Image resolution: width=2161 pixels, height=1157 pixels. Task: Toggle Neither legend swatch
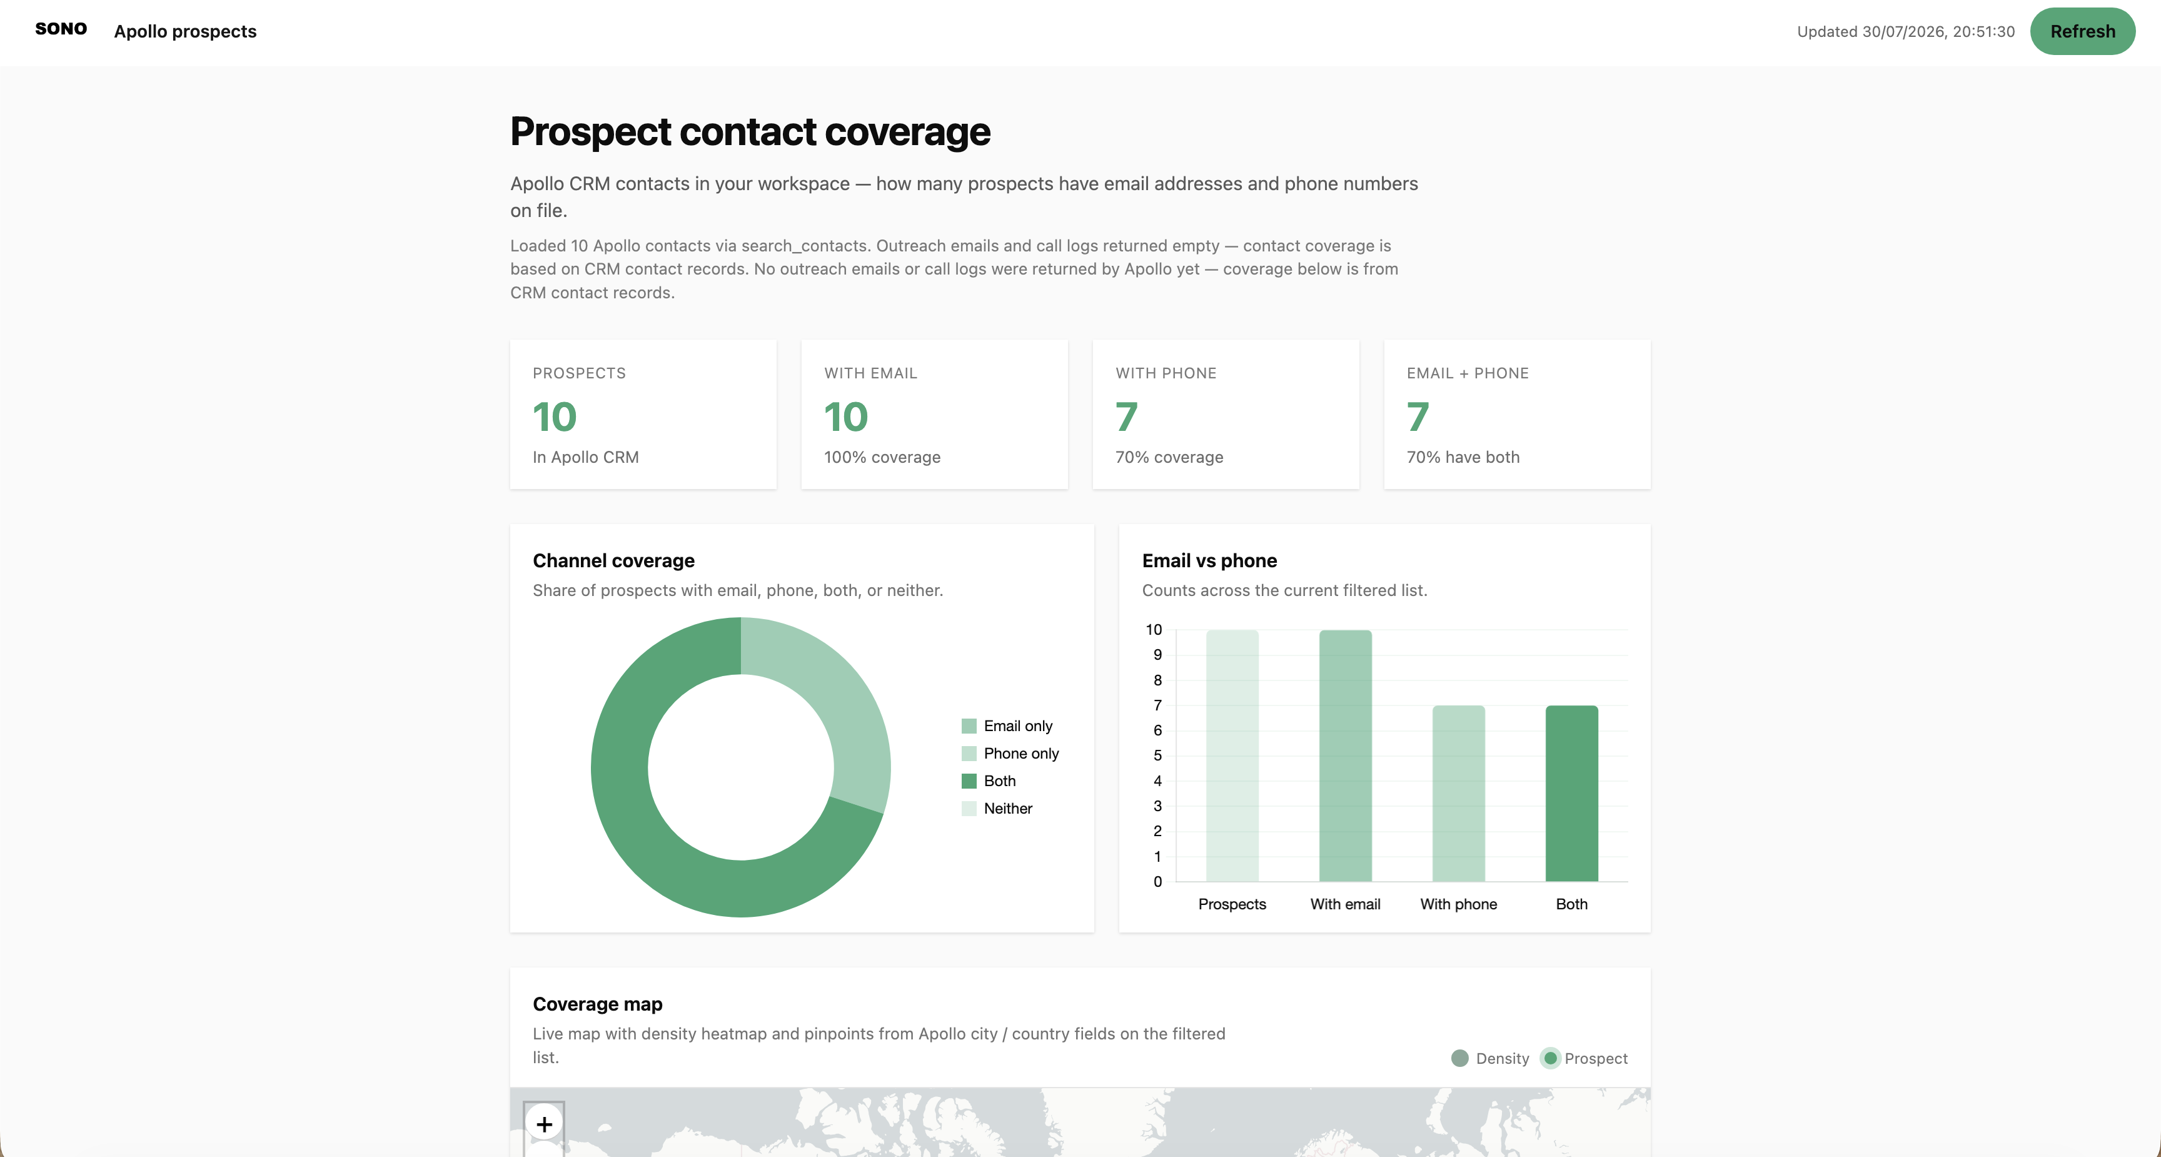969,809
